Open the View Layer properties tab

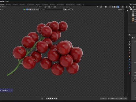click(x=129, y=47)
